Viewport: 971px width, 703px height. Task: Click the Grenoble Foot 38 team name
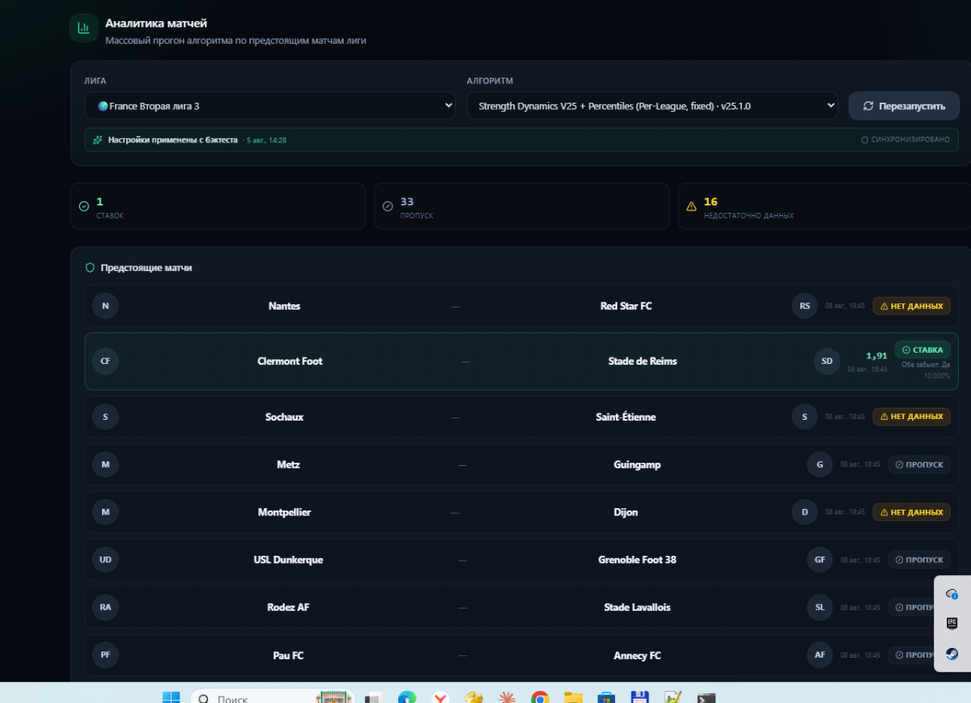(x=637, y=560)
